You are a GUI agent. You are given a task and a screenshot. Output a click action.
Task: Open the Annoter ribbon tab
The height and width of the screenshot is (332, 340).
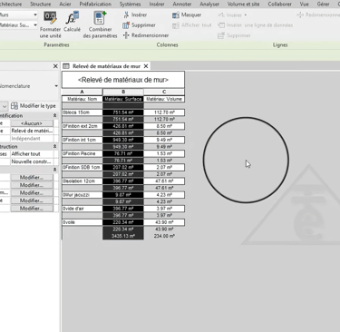pos(182,4)
